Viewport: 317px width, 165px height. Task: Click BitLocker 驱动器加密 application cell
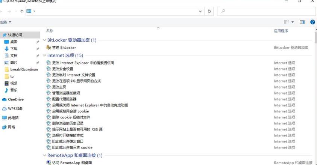click(x=291, y=48)
